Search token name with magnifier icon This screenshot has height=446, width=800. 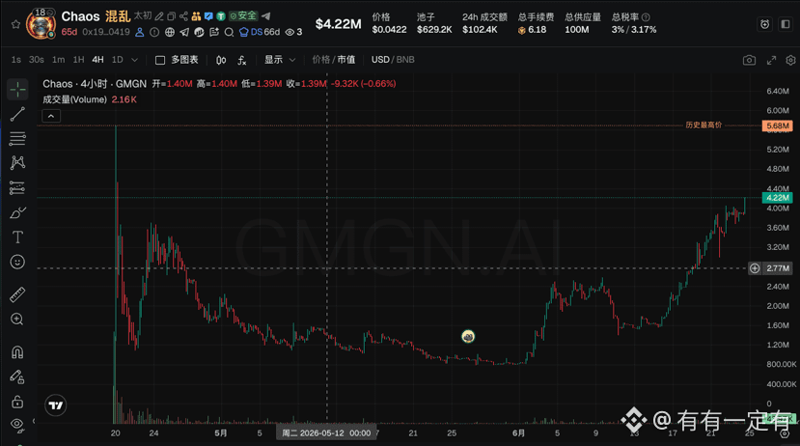(229, 32)
